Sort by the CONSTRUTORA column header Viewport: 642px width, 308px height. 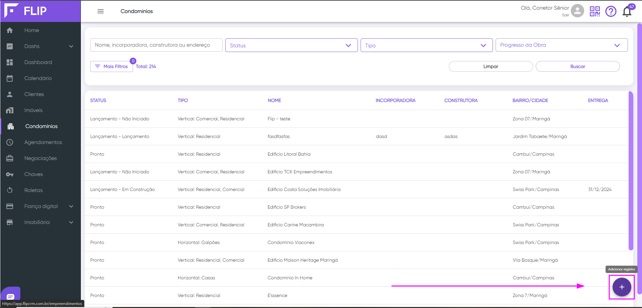coord(461,100)
